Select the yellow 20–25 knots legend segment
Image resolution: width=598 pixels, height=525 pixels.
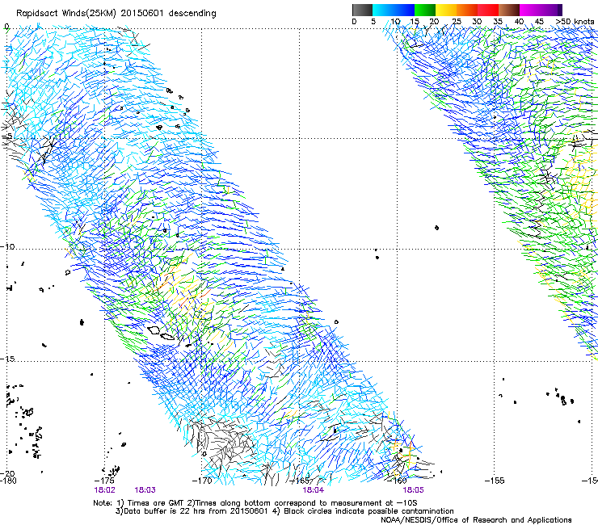[x=446, y=10]
